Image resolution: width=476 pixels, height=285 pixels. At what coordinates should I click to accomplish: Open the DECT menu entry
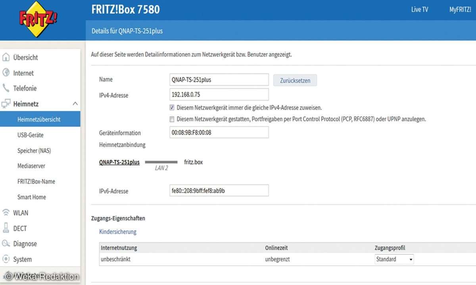(20, 228)
